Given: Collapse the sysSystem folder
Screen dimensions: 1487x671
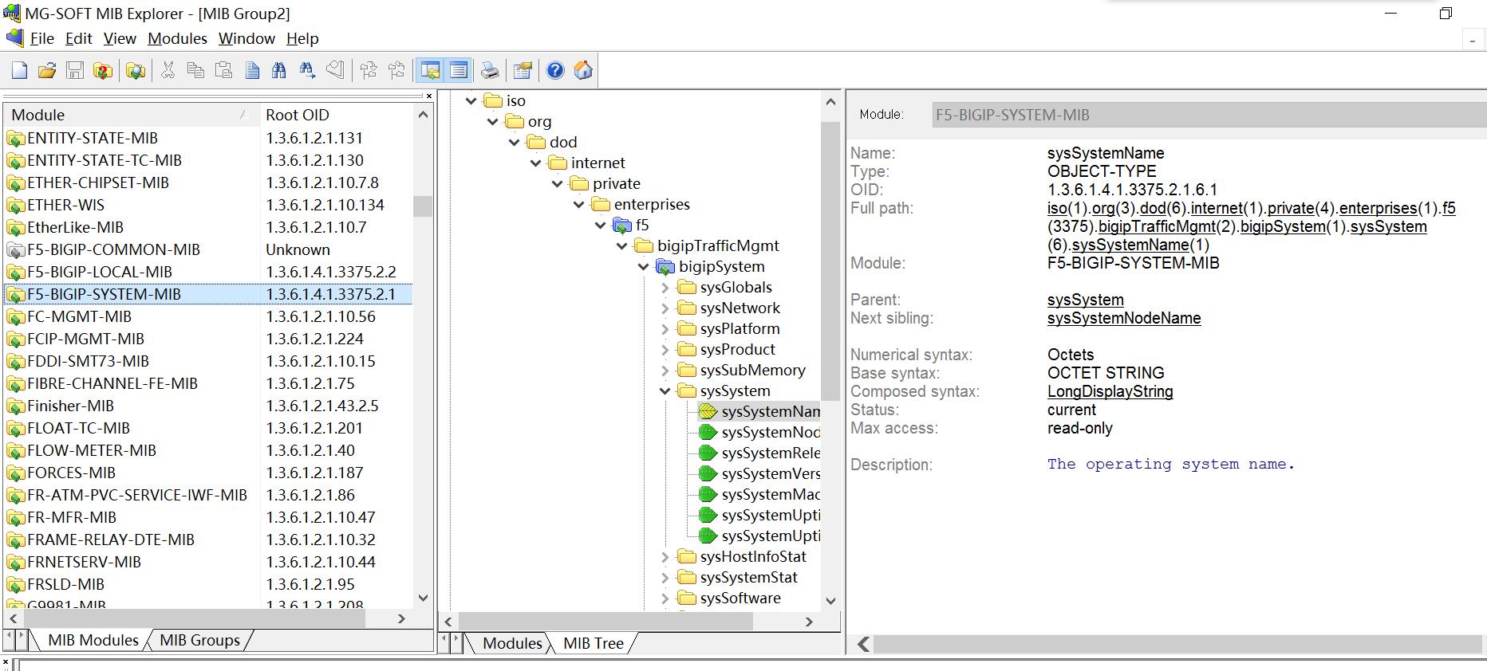Looking at the screenshot, I should point(665,390).
